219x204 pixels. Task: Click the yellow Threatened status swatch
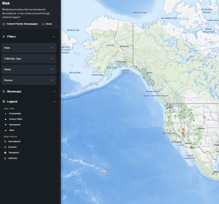[x=5, y=153]
